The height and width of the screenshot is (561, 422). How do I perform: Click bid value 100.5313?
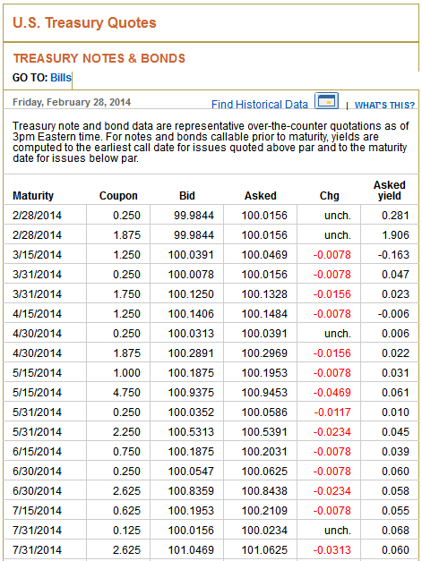click(x=191, y=432)
